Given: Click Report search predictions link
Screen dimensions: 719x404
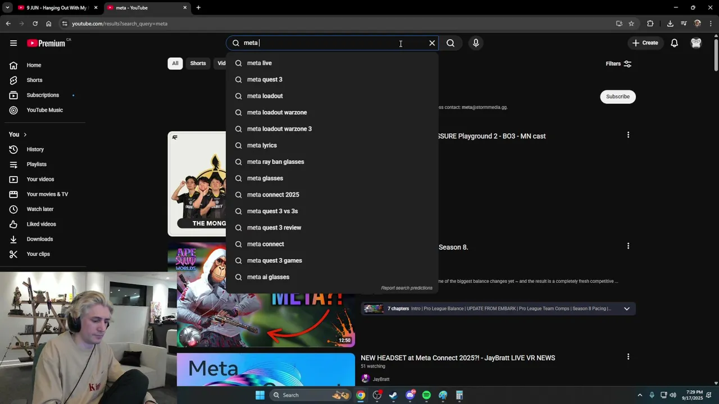Looking at the screenshot, I should (x=407, y=288).
